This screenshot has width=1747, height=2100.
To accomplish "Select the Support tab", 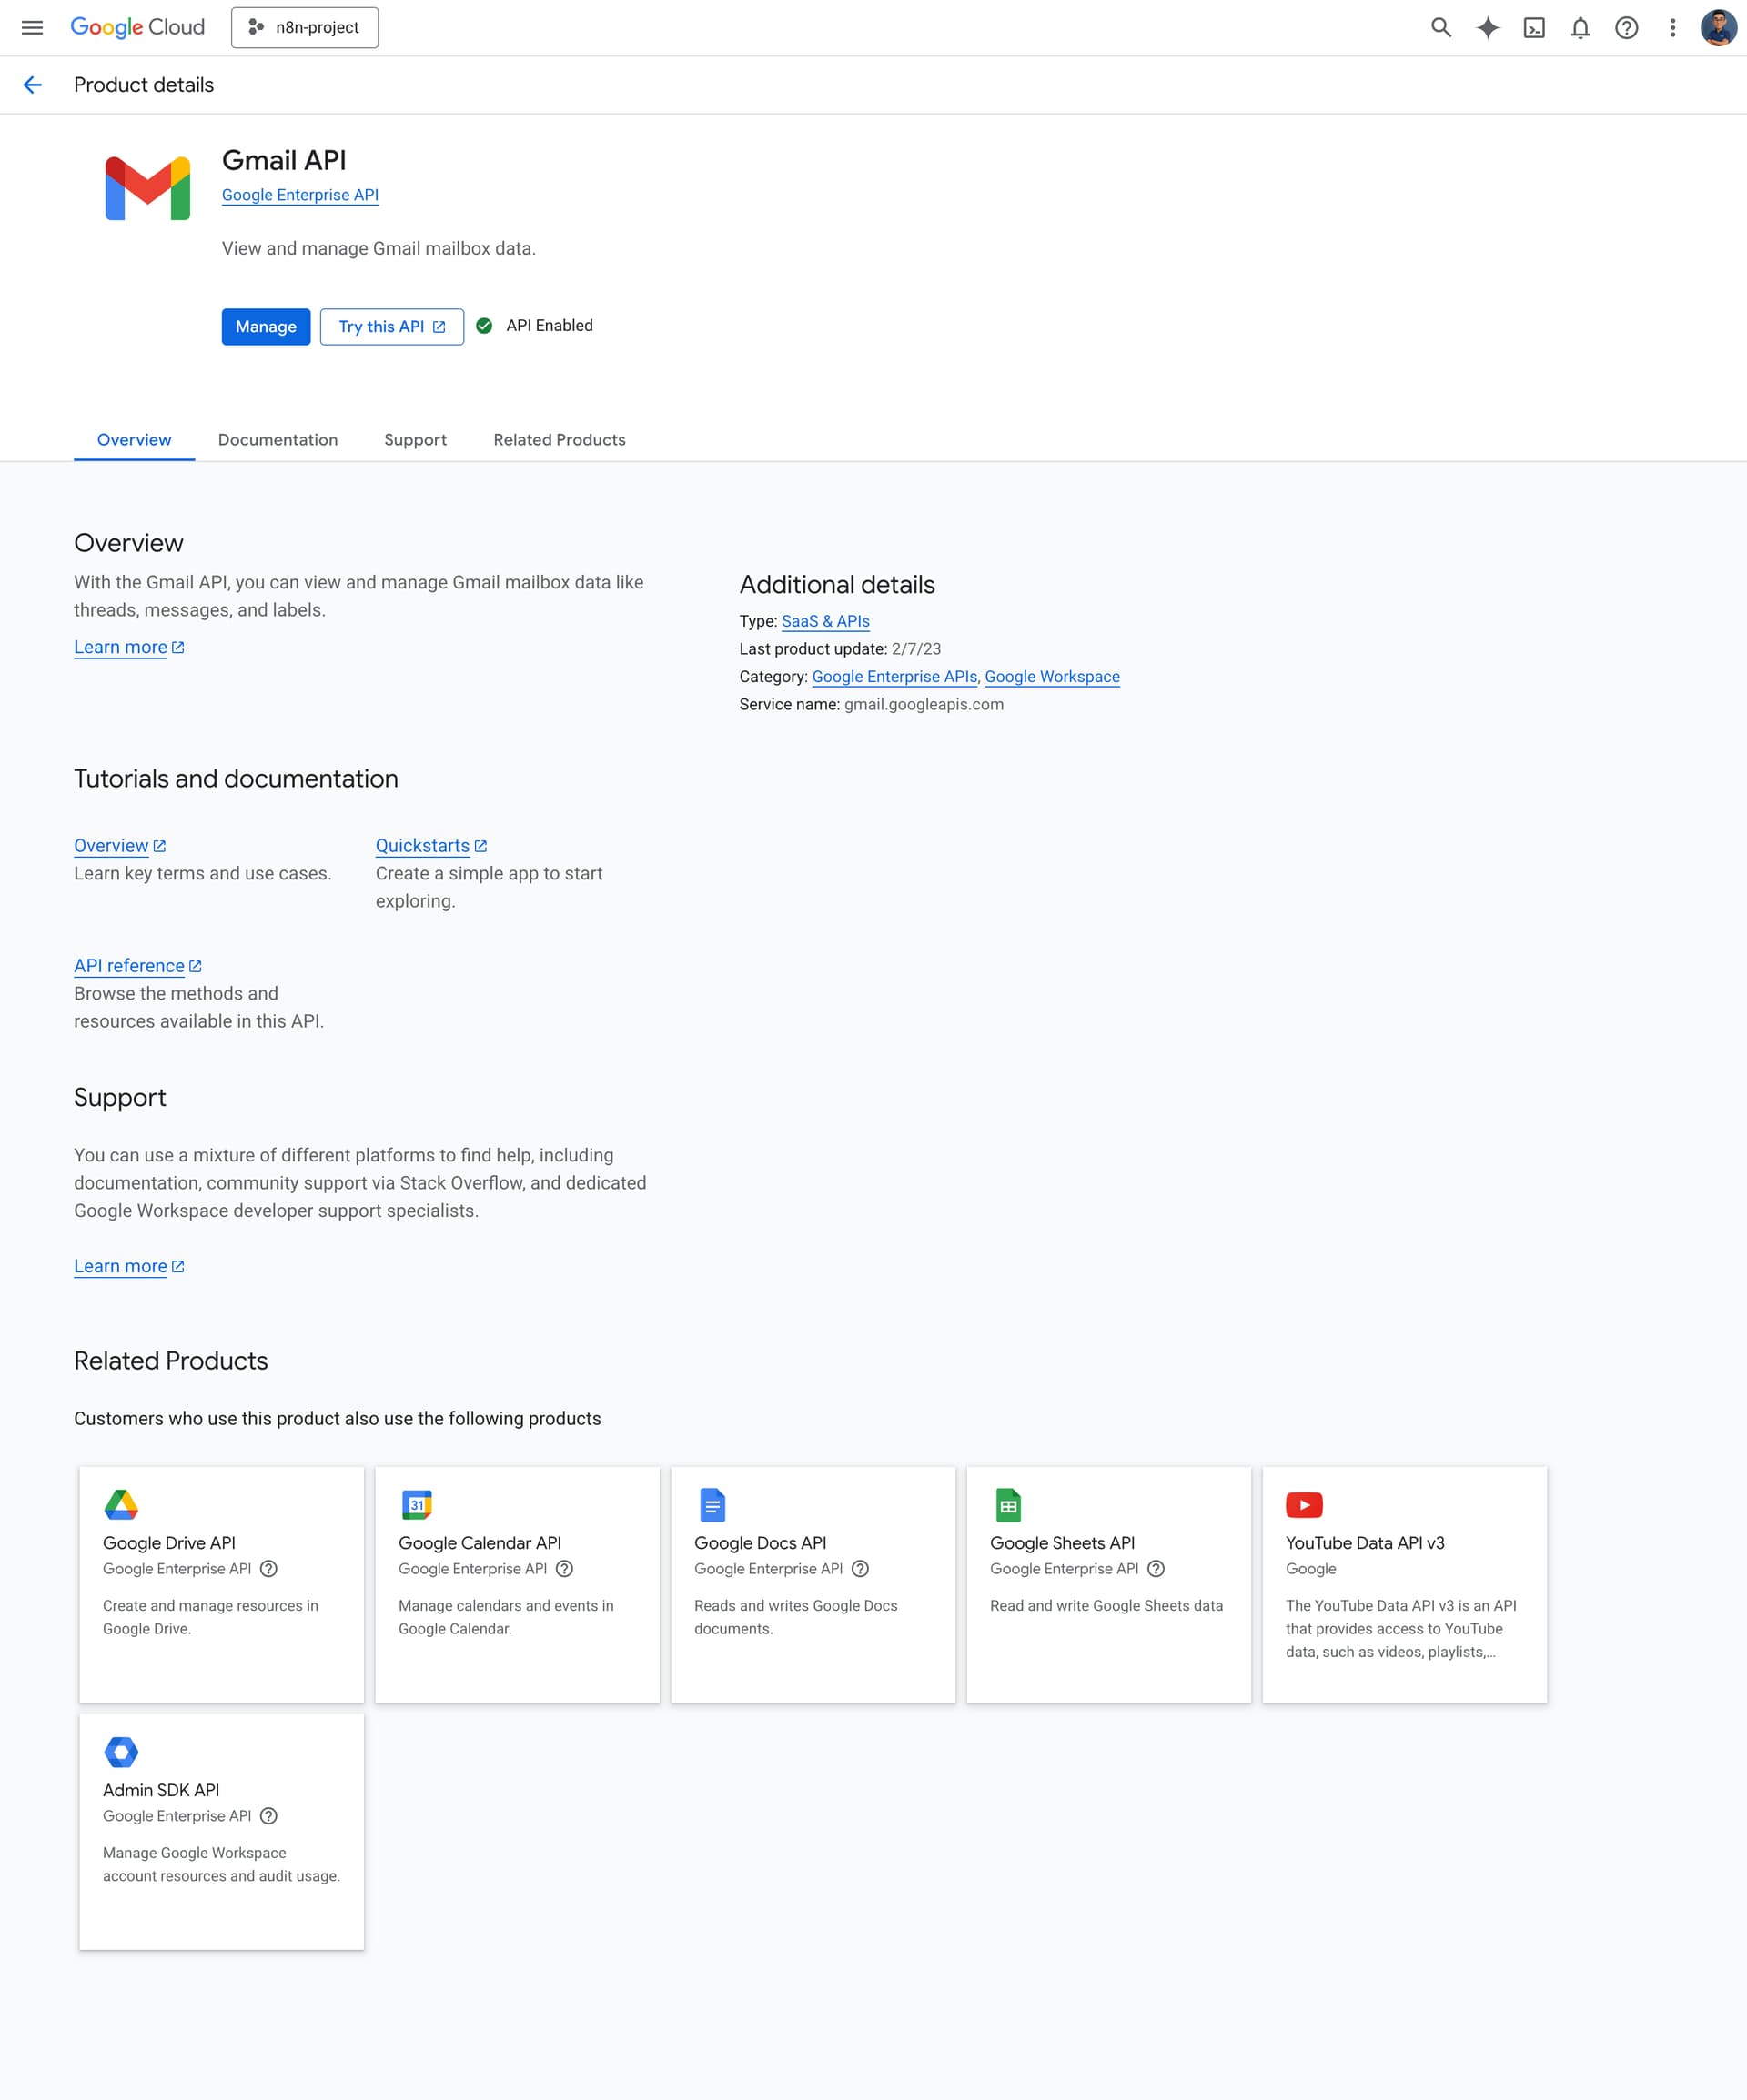I will click(415, 440).
